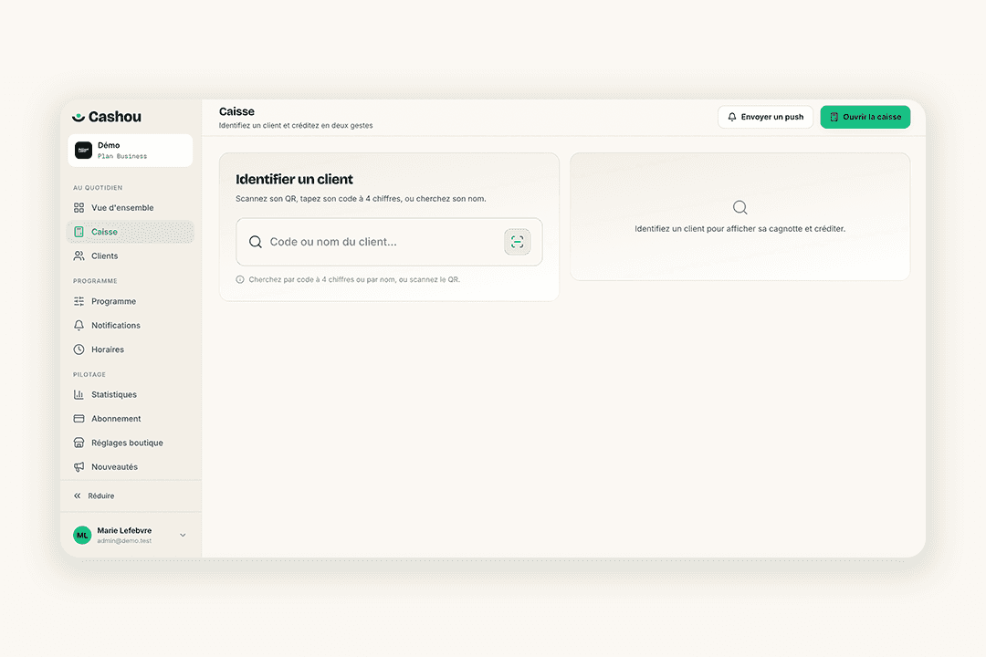This screenshot has height=657, width=986.
Task: Click the Statistiques bar chart icon
Action: point(79,395)
